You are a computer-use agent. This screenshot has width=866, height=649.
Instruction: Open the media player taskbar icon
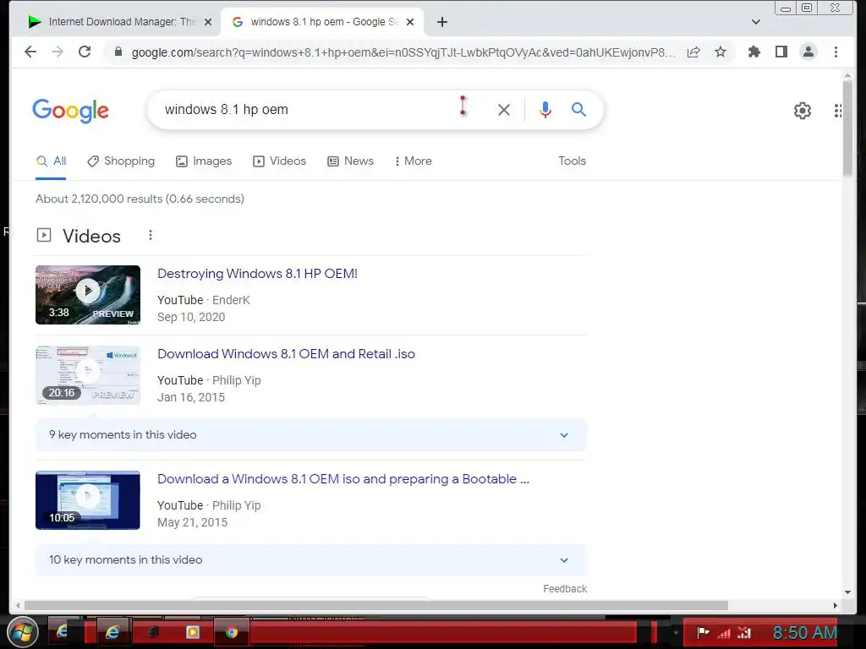click(x=193, y=632)
